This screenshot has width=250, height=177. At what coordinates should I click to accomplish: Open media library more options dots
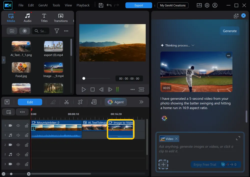(66, 31)
